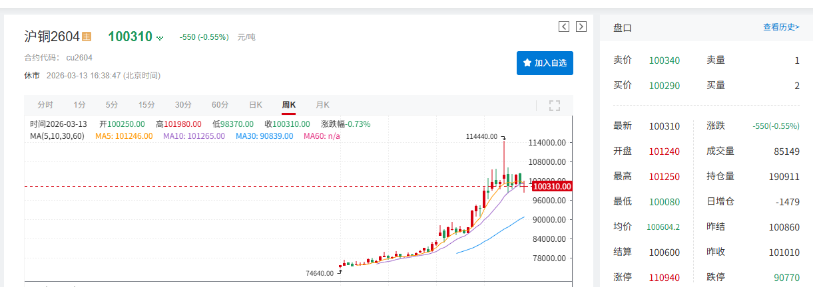The height and width of the screenshot is (287, 813).
Task: Select the 1分 interval tab
Action: pos(79,105)
